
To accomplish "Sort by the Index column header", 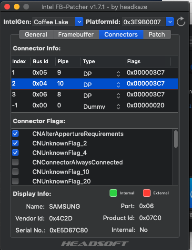I will (x=19, y=61).
